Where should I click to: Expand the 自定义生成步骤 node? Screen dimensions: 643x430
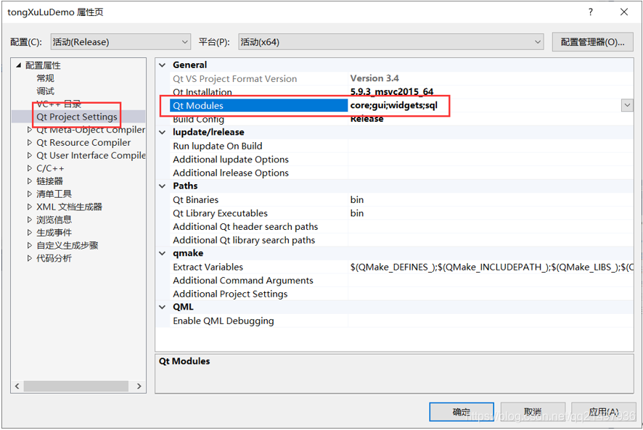(x=30, y=245)
